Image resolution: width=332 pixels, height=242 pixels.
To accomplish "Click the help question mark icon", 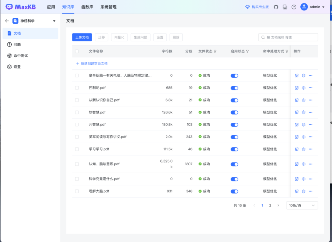I will [294, 7].
